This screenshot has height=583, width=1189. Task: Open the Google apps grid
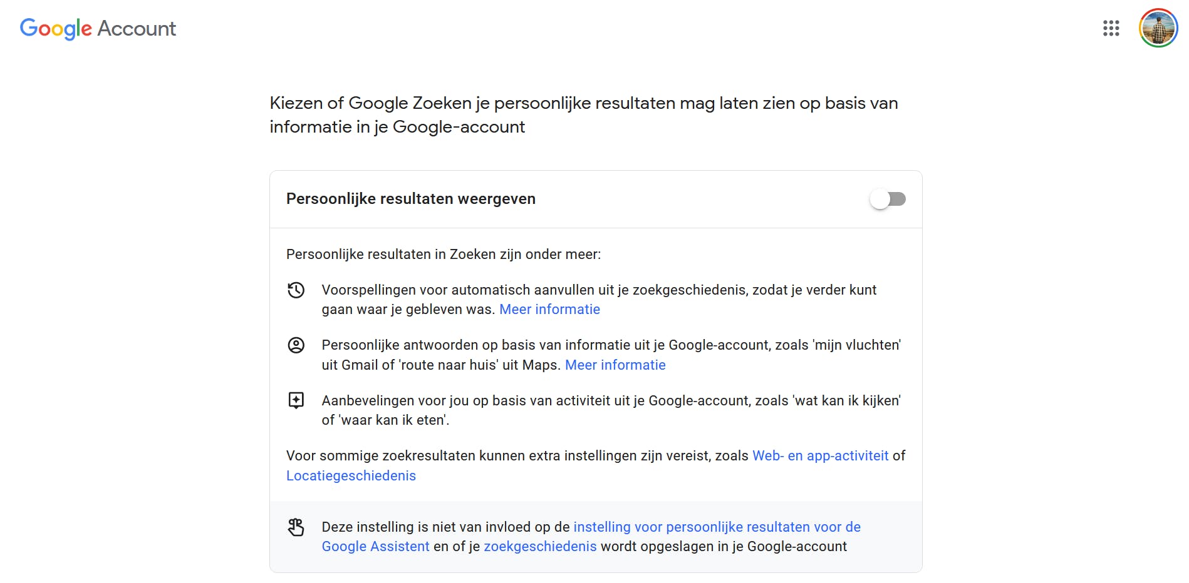[1111, 28]
